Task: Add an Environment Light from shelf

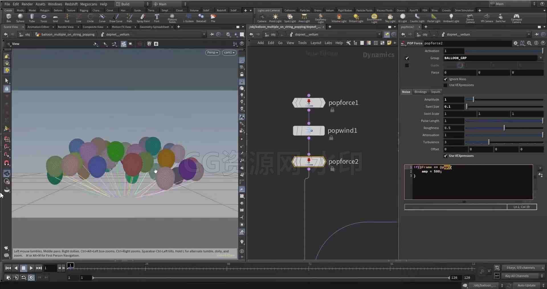Action: tap(374, 18)
